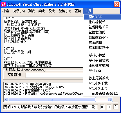Screen dimensions: 121x113
Task: Select 呼叫學習程式 menu entry
Action: [102, 60]
